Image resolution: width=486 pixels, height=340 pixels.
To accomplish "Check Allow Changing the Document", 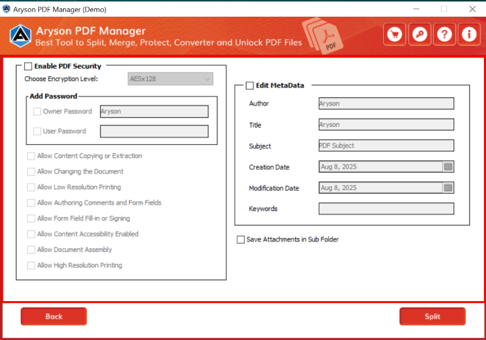I will point(31,171).
